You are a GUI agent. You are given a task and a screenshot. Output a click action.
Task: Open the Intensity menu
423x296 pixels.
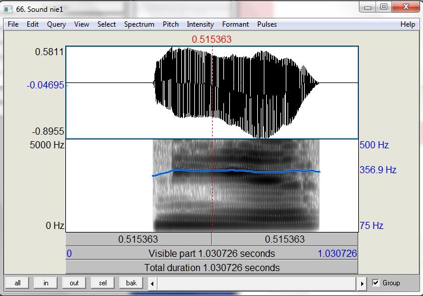coord(200,24)
